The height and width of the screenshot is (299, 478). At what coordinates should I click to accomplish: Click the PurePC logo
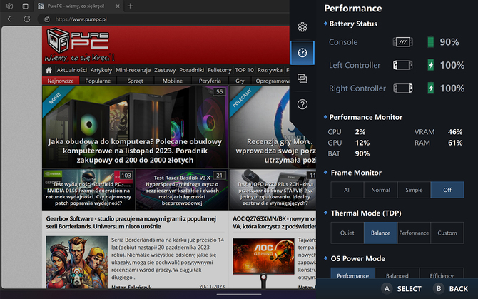[x=79, y=44]
